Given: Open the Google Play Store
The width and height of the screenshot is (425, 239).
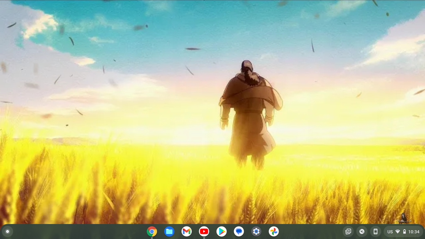Looking at the screenshot, I should click(222, 232).
